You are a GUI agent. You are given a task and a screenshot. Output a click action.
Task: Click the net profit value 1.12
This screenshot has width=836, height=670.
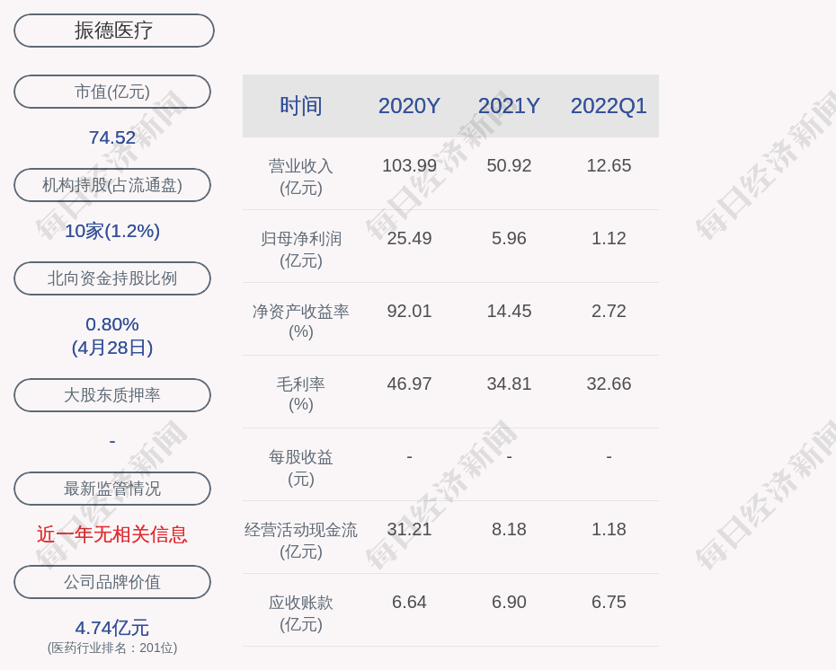pos(609,238)
